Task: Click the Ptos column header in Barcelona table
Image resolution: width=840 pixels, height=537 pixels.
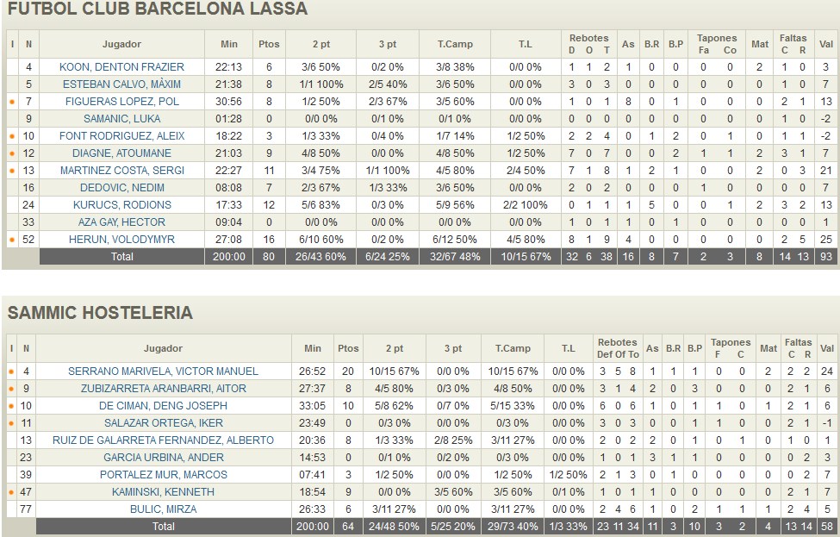Action: 269,44
